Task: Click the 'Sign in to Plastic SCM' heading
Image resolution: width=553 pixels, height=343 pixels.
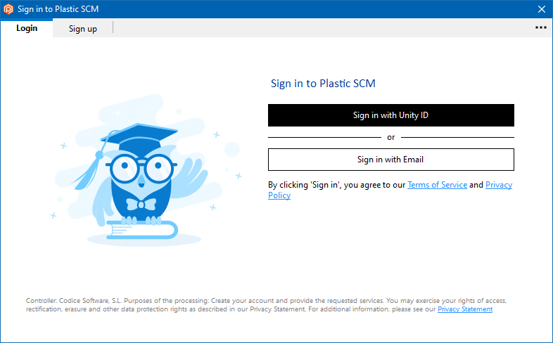Action: [x=323, y=84]
